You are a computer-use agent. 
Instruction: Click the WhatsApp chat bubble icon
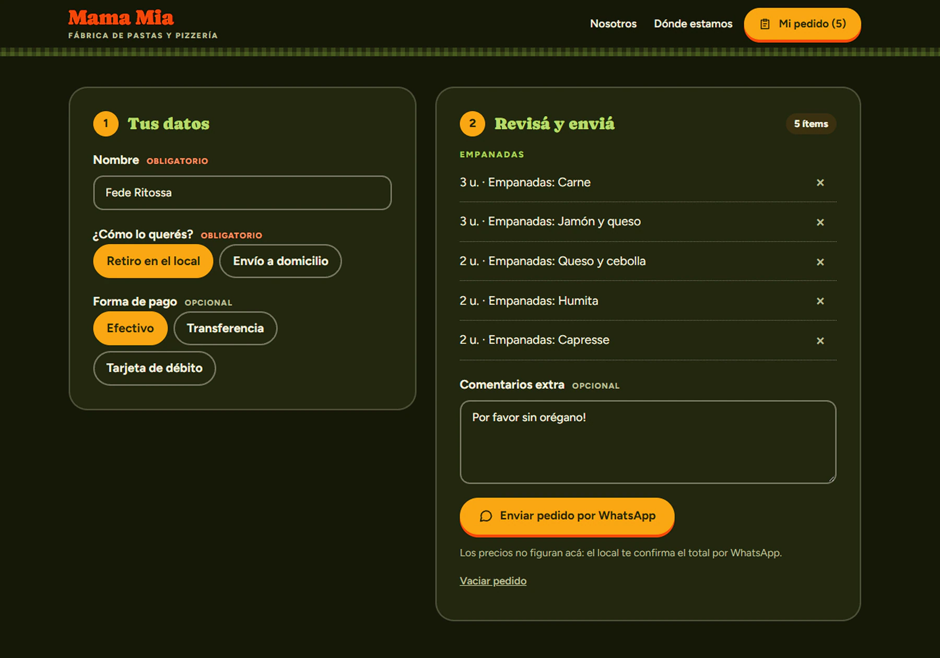pos(486,516)
